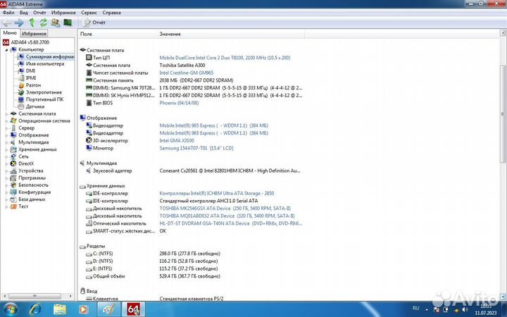Switch to the Меню tab

(10, 33)
